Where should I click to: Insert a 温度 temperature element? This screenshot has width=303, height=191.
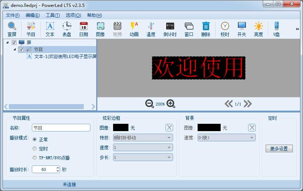click(151, 29)
